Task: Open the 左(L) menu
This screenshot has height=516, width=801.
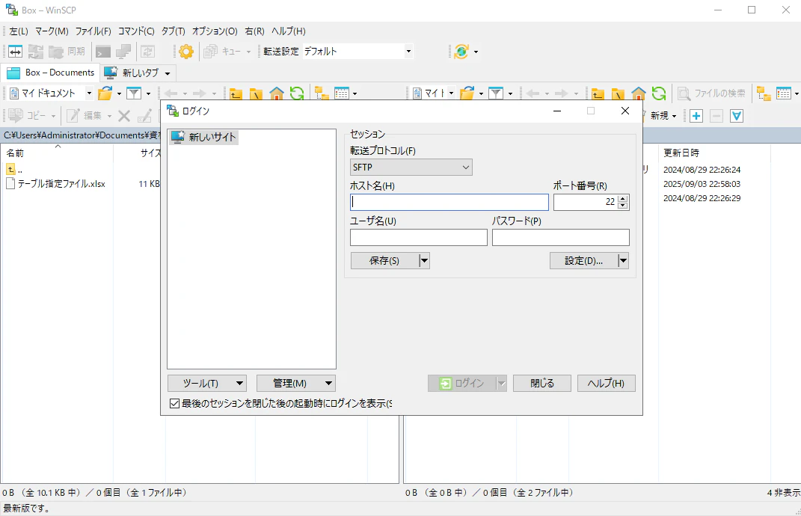Action: pyautogui.click(x=19, y=31)
